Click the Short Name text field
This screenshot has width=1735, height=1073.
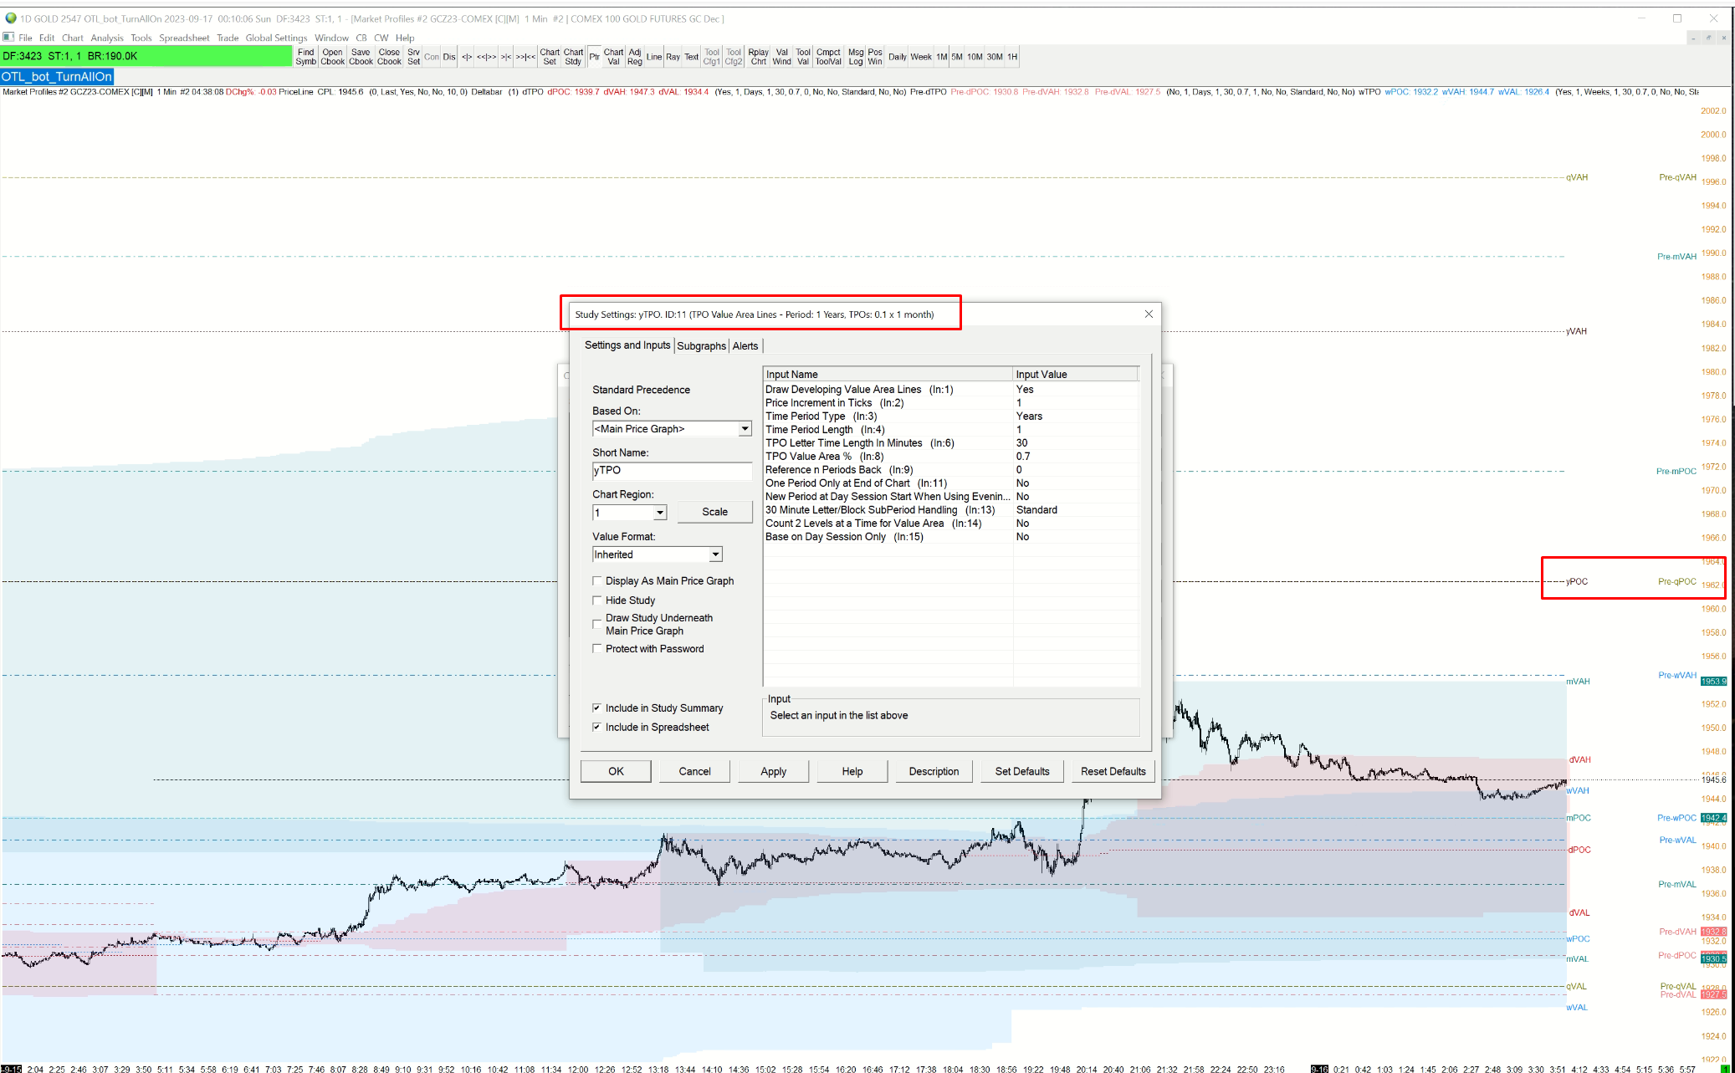(671, 471)
